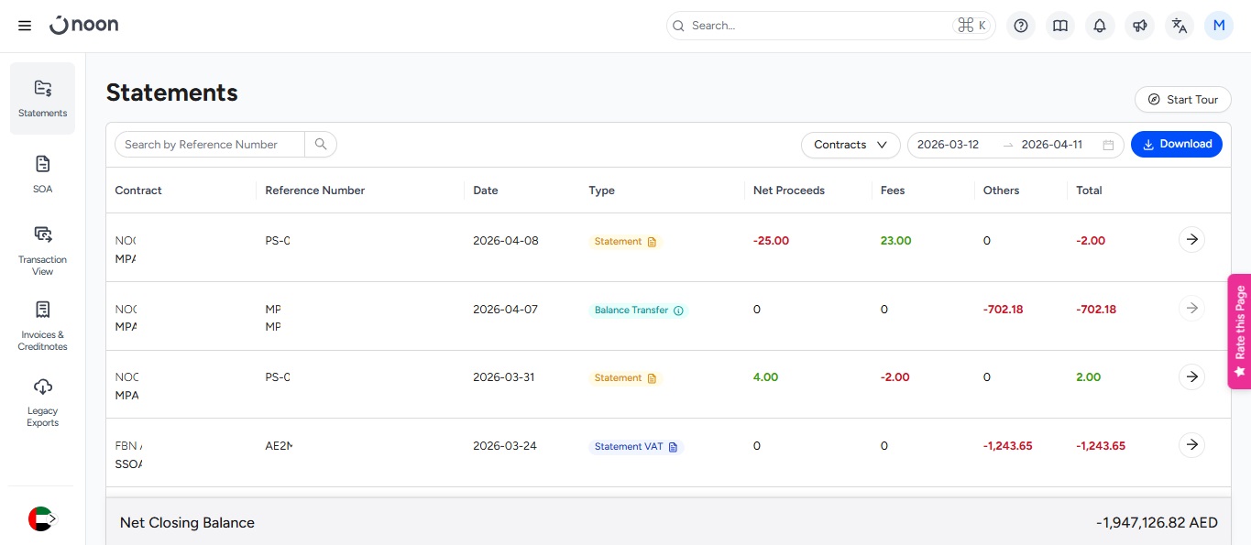Open the hamburger navigation menu
The width and height of the screenshot is (1251, 545).
coord(25,26)
